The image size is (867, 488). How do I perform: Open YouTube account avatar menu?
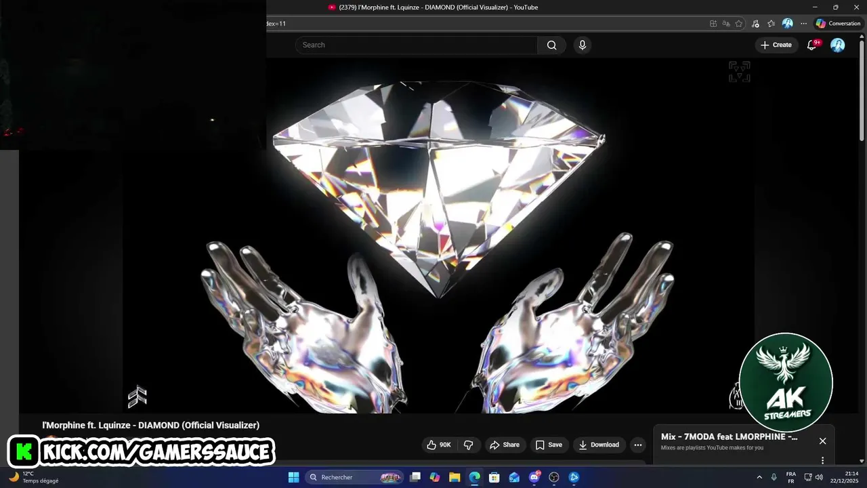[838, 45]
